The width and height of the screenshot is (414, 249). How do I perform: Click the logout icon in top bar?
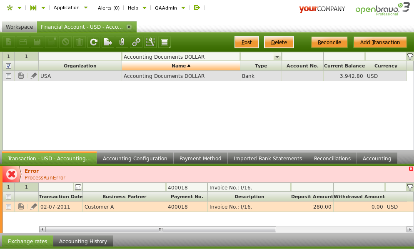point(197,7)
